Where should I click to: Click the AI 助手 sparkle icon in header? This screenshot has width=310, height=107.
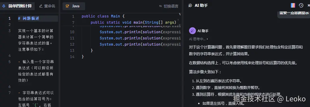190,6
